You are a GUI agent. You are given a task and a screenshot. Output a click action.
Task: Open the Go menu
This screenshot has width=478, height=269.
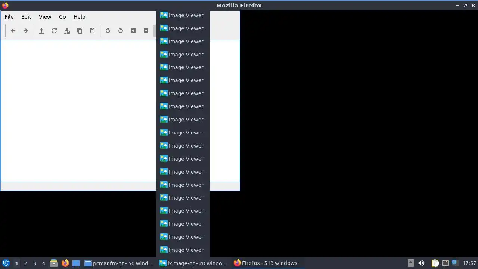tap(62, 17)
